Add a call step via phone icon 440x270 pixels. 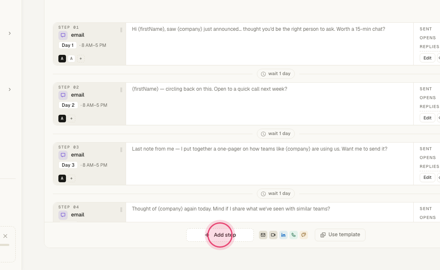293,235
